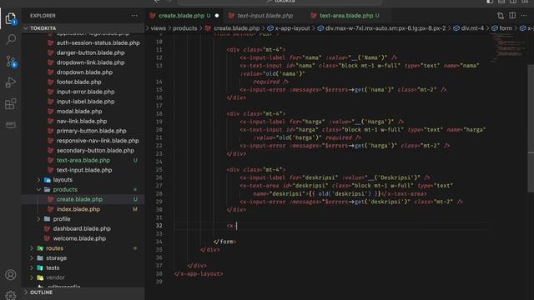
Task: Open Explorer views and more actions menu
Action: 134,16
